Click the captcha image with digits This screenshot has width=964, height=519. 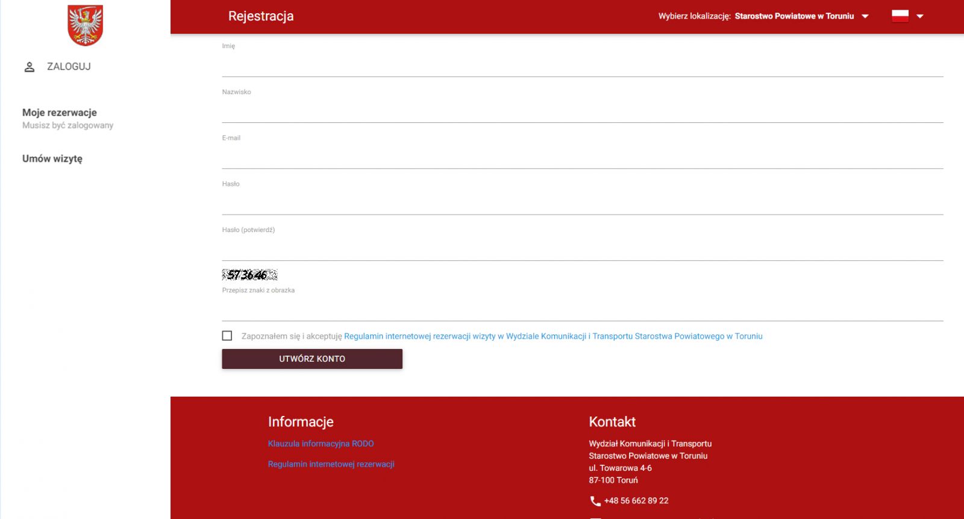tap(249, 275)
